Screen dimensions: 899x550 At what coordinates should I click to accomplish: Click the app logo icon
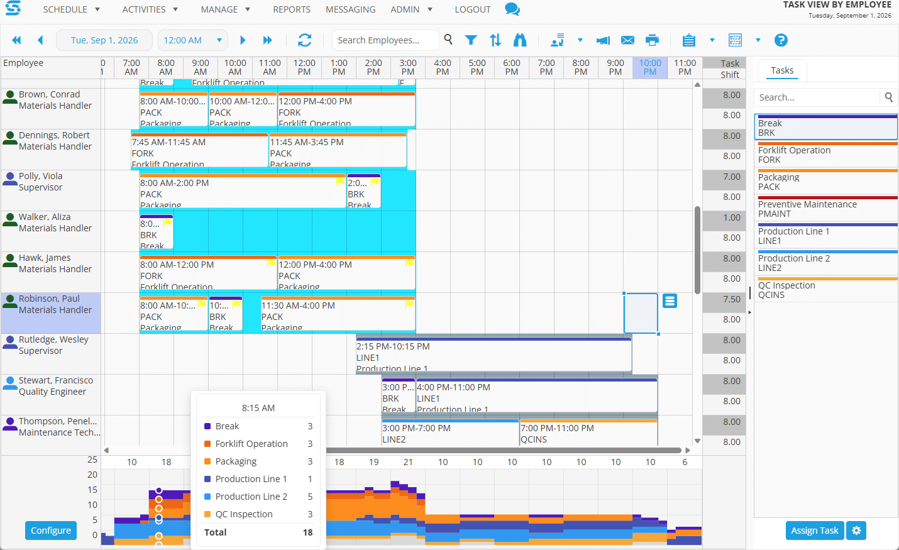pyautogui.click(x=13, y=8)
